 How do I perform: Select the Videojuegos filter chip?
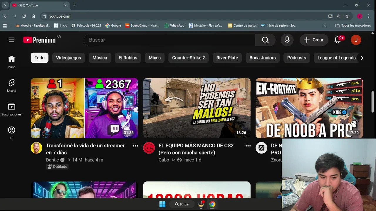(68, 58)
